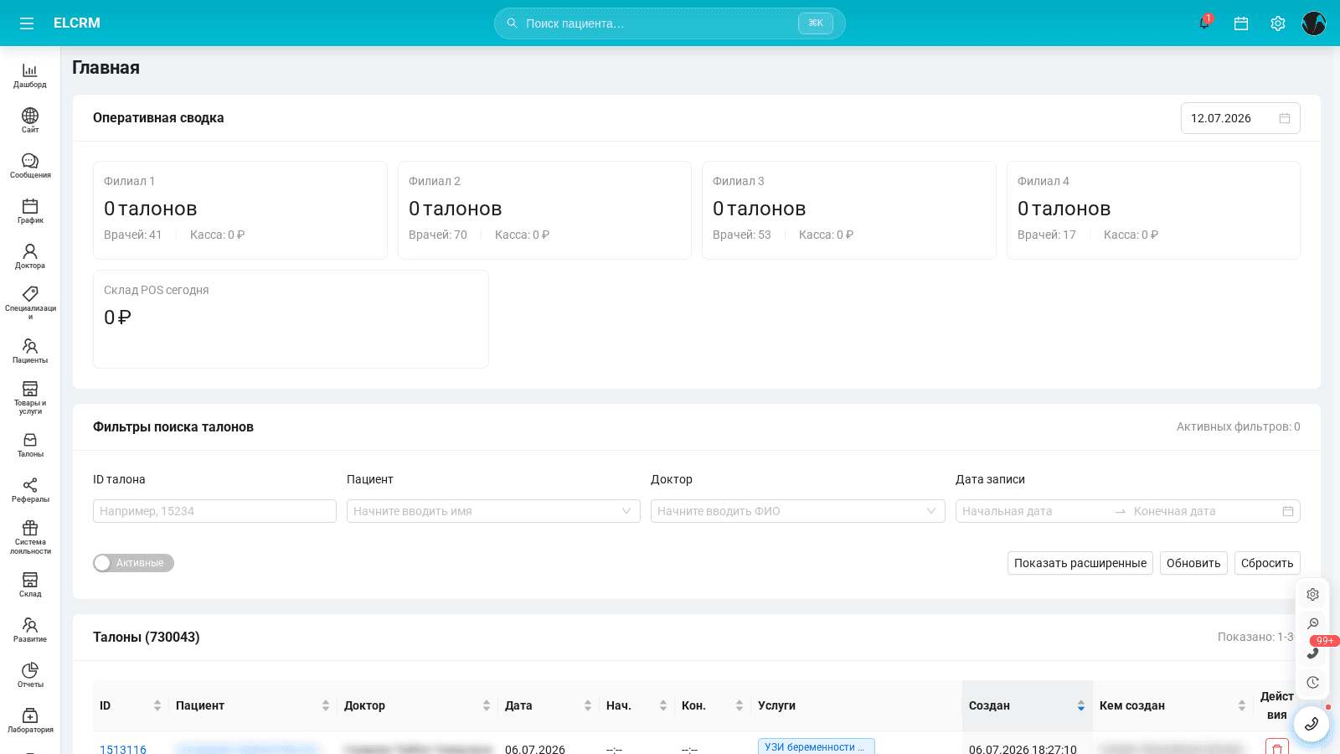Open the 12.07.2026 date picker
The height and width of the screenshot is (754, 1340).
(x=1240, y=118)
